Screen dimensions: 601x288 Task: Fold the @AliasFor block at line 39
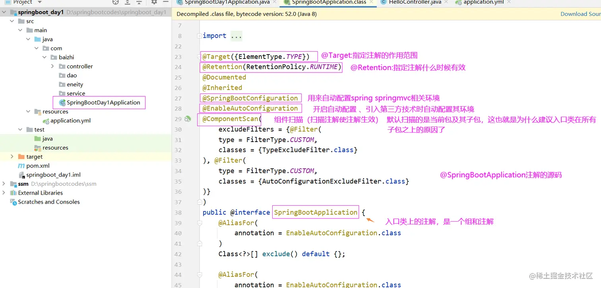coord(199,223)
